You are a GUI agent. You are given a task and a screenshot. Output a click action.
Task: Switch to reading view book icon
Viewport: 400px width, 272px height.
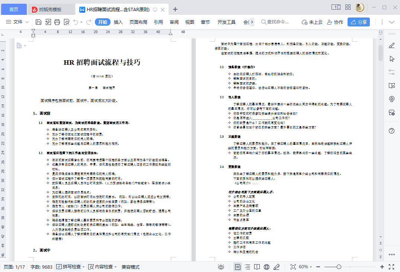(x=257, y=267)
